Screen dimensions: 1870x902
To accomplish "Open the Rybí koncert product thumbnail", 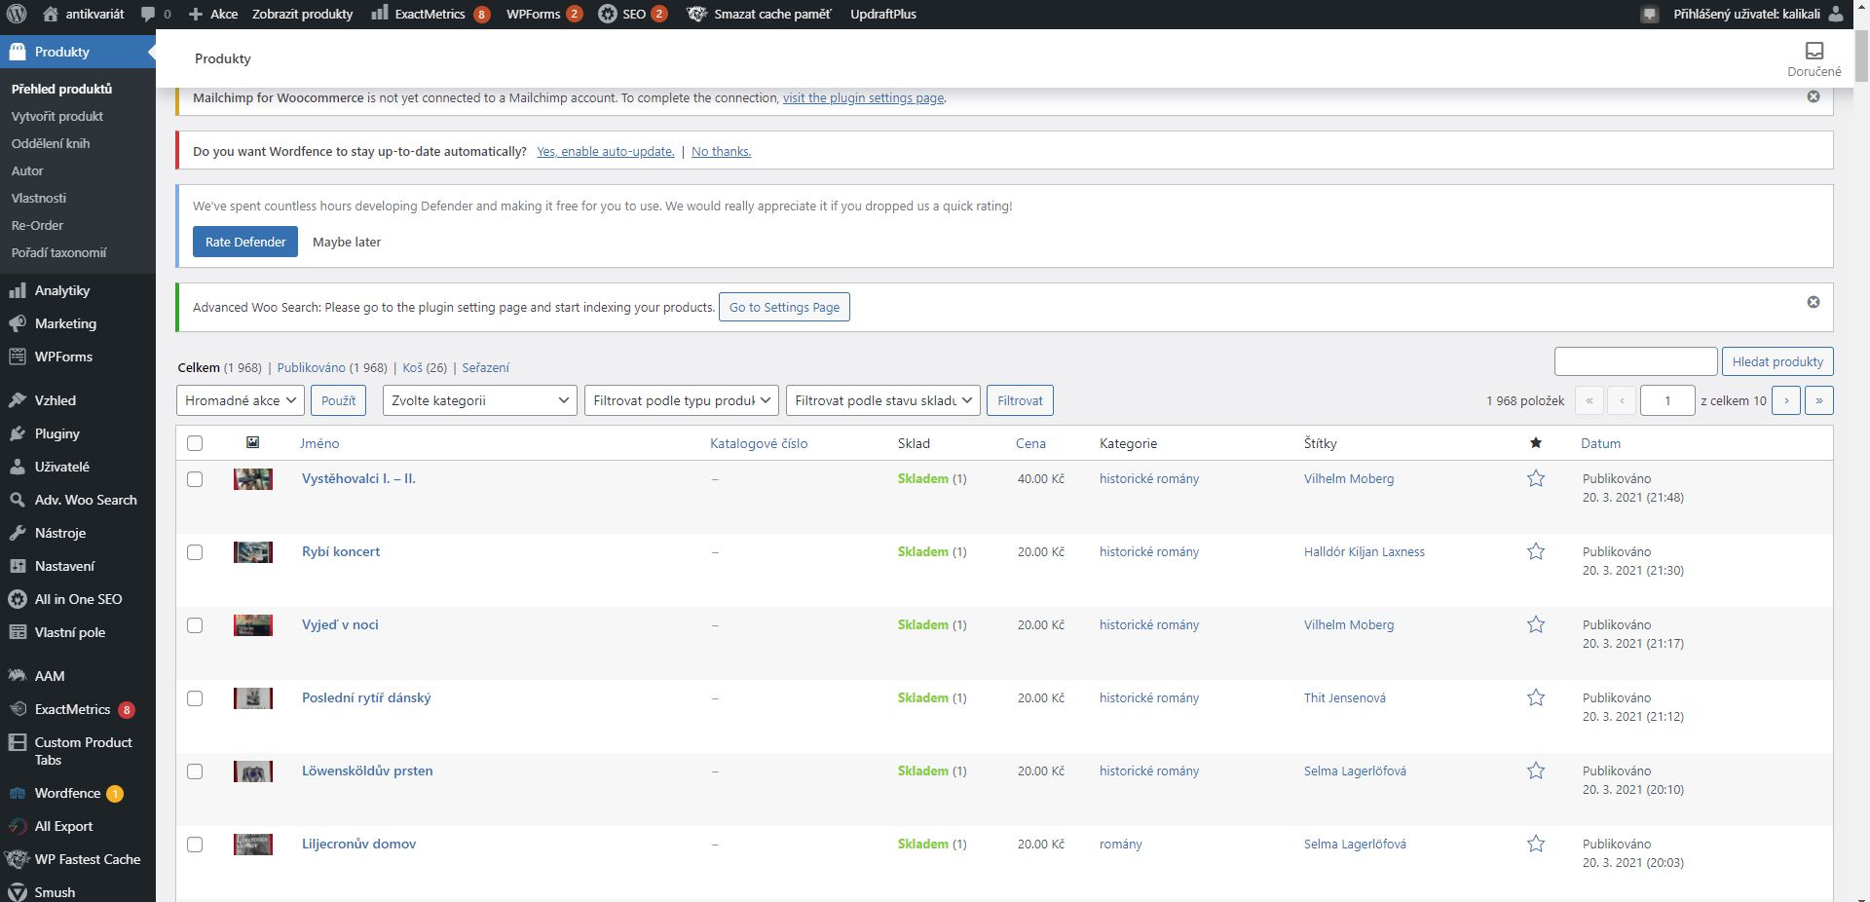I will click(253, 552).
